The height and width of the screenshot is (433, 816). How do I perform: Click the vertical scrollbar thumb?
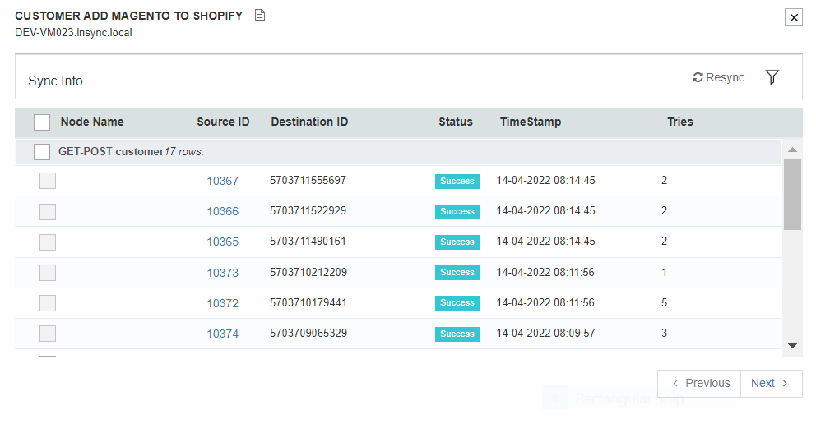[x=793, y=195]
